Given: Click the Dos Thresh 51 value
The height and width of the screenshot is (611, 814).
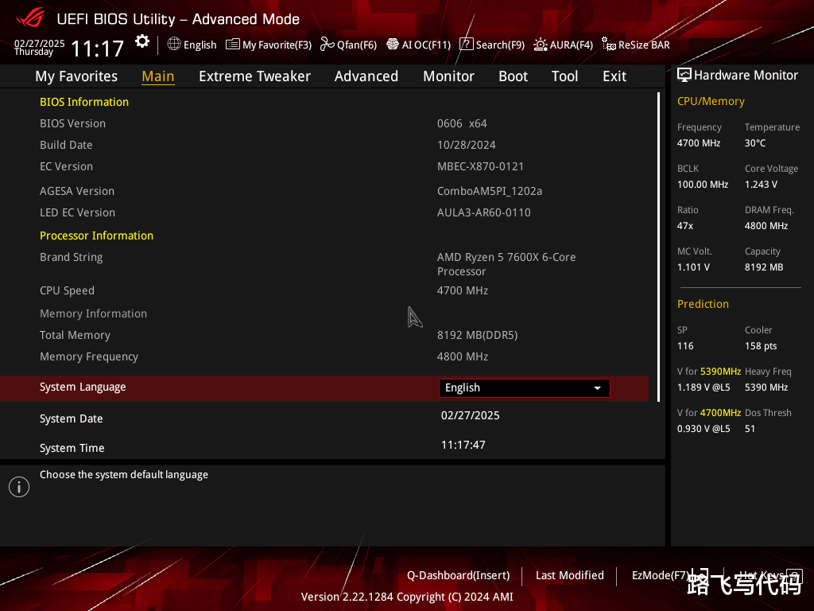Looking at the screenshot, I should point(750,429).
